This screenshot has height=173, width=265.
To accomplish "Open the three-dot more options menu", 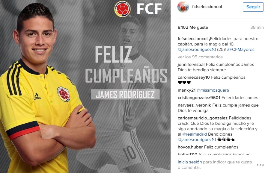I will pos(260,165).
